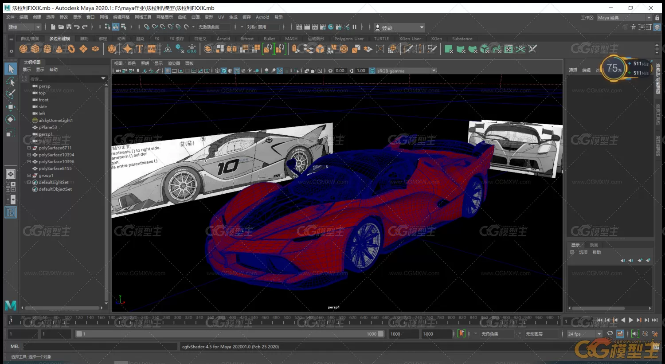Screen dimensions: 665x364
Task: Open the sRGB gamma view transform dropdown
Action: (x=407, y=71)
